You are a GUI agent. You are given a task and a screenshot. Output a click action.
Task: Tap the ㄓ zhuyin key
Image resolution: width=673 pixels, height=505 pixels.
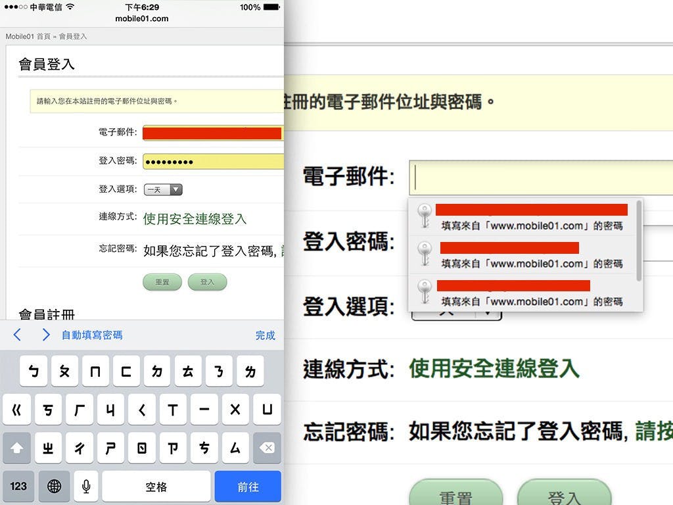(48, 448)
